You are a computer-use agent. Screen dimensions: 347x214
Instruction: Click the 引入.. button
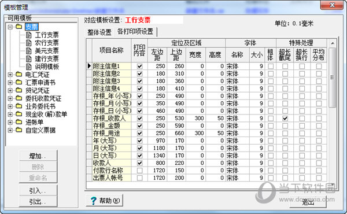pyautogui.click(x=38, y=190)
